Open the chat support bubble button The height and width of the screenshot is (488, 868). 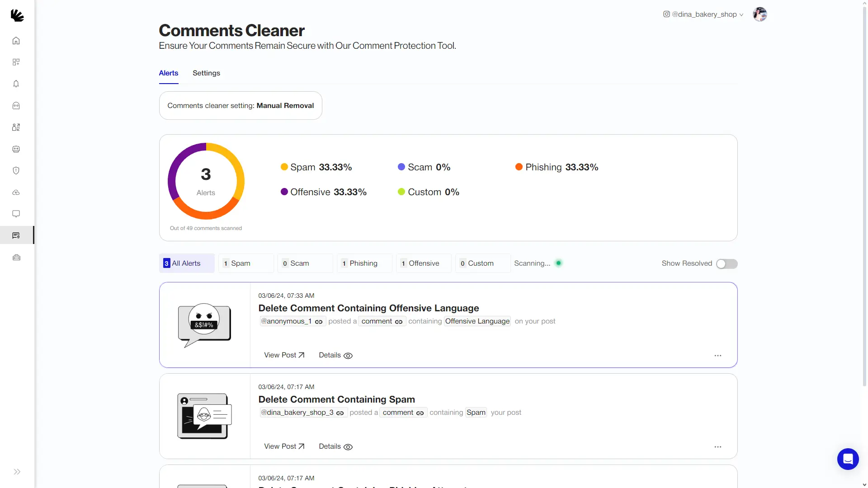[848, 459]
